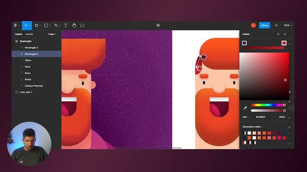Image resolution: width=307 pixels, height=172 pixels.
Task: Click the gradient handle on canvas hair
Action: (x=203, y=57)
